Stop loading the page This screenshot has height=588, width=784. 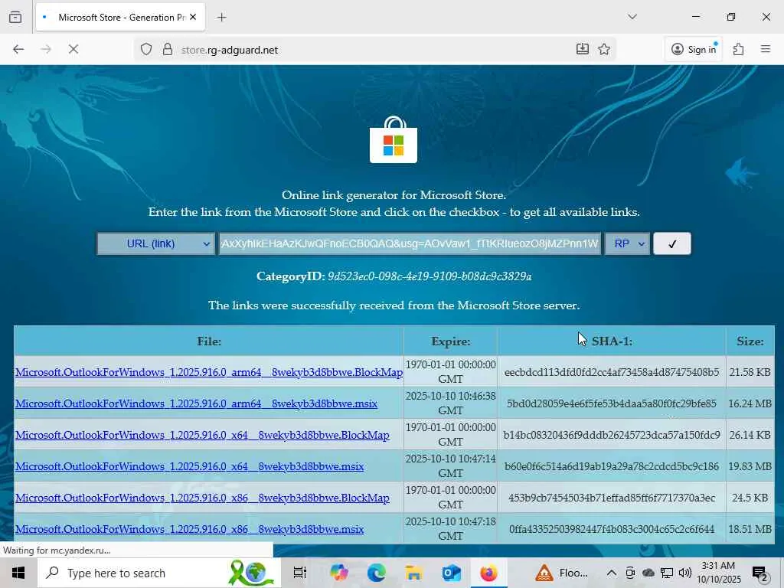(x=73, y=49)
